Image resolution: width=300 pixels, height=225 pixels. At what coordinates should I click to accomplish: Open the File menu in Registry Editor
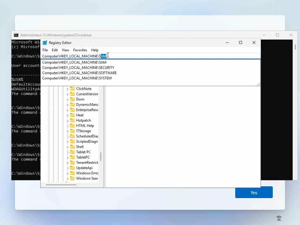(x=45, y=50)
